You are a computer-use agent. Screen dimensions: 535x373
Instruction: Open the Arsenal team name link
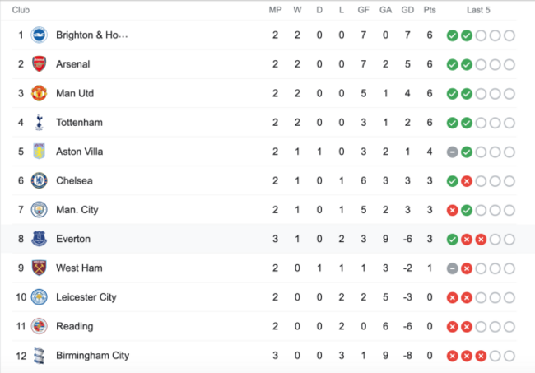click(72, 64)
